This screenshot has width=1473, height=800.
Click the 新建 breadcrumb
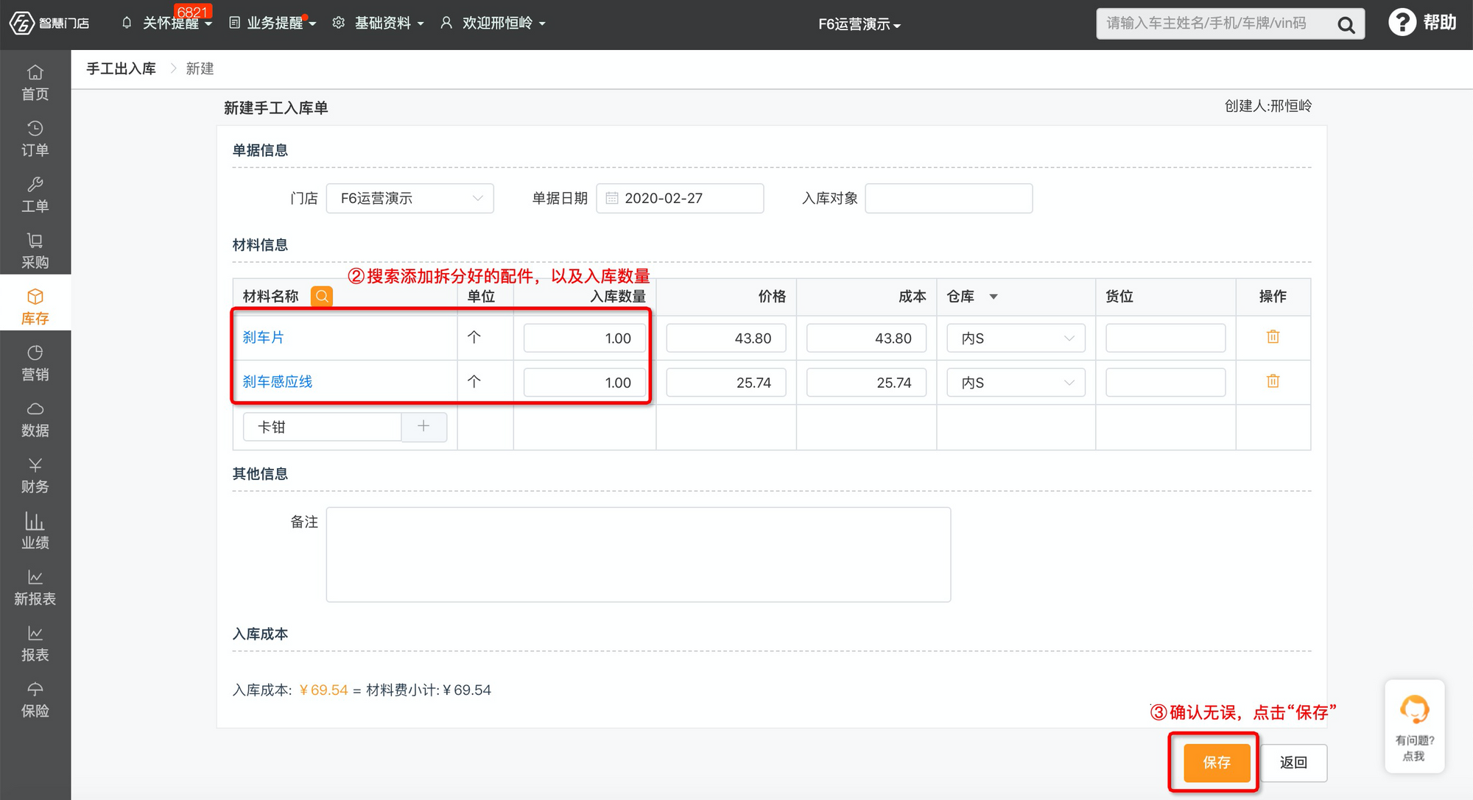point(200,68)
